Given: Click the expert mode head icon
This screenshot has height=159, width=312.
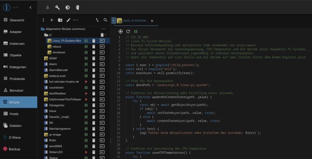Looking at the screenshot, I should tap(77, 7).
